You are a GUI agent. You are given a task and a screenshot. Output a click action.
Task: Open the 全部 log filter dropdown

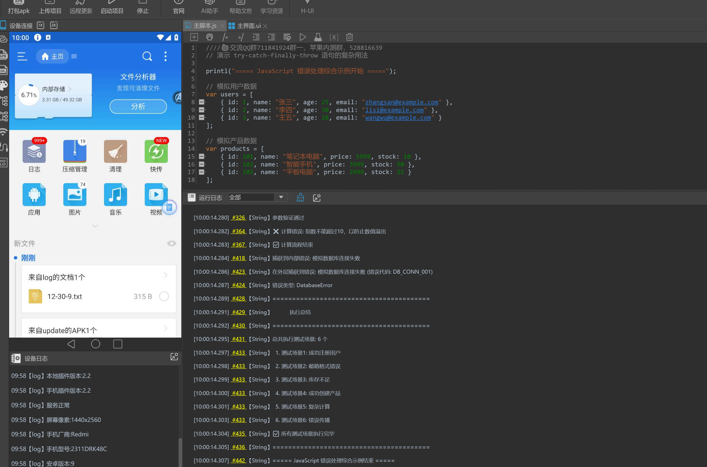click(281, 197)
